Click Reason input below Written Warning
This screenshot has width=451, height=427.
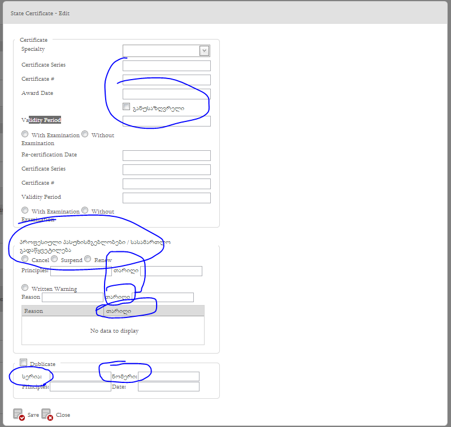(72, 297)
